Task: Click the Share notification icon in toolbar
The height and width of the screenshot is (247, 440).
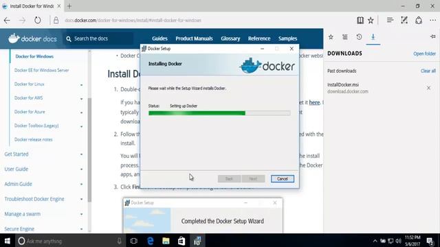Action: click(419, 20)
